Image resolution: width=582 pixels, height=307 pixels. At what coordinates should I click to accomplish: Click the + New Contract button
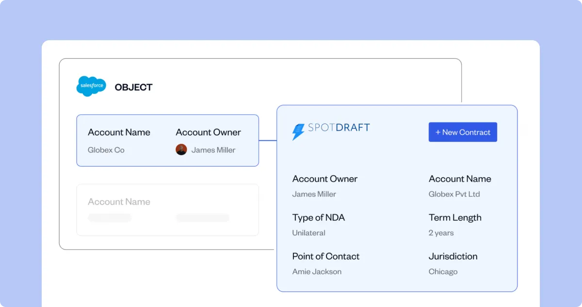(463, 132)
